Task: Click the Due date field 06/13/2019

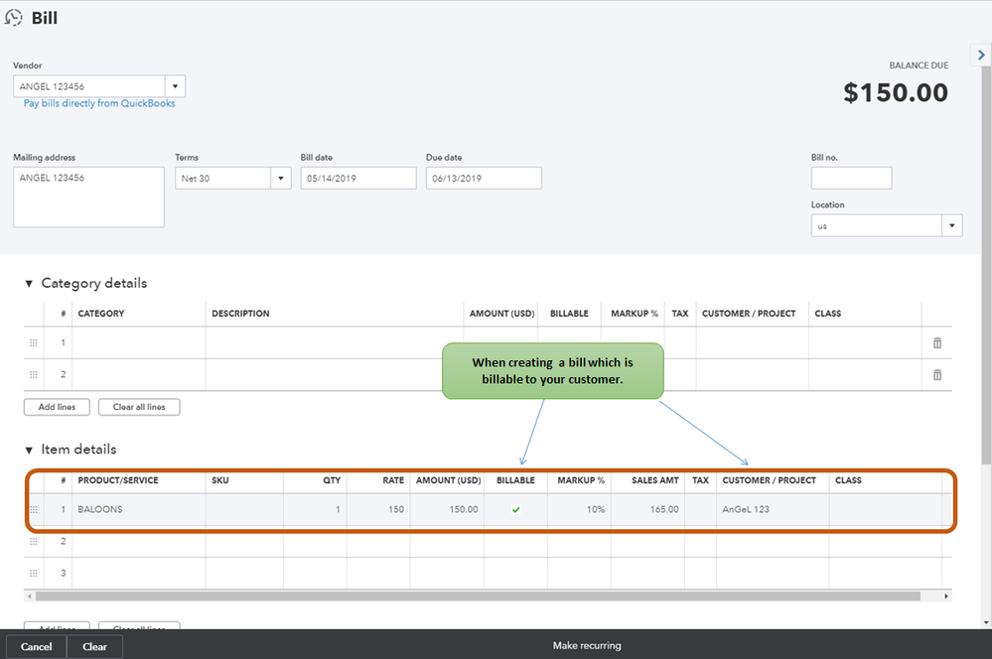Action: [x=484, y=179]
